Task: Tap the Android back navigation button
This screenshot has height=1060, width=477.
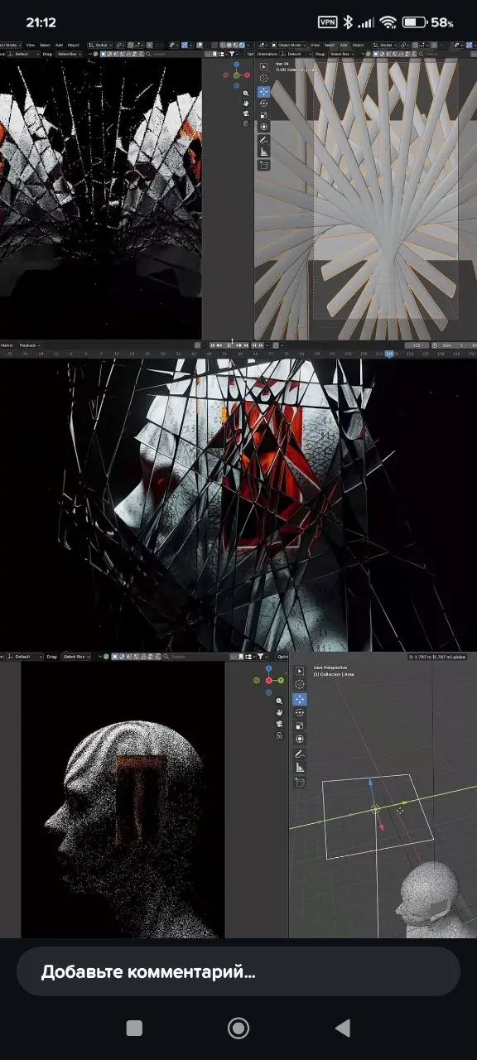Action: (x=342, y=1028)
